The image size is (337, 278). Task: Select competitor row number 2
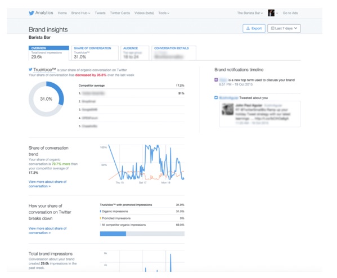pyautogui.click(x=131, y=101)
